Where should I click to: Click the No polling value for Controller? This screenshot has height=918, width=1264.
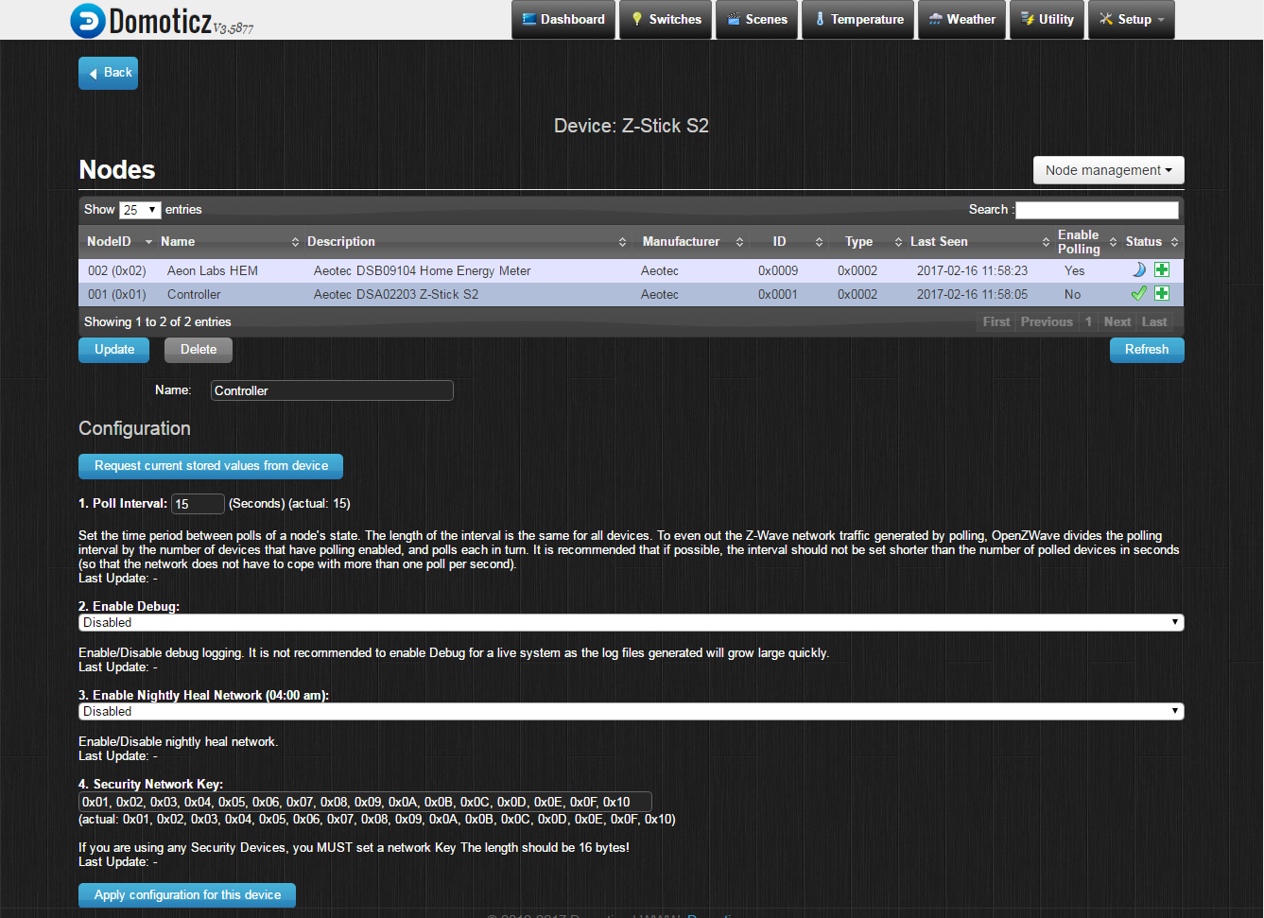1073,295
